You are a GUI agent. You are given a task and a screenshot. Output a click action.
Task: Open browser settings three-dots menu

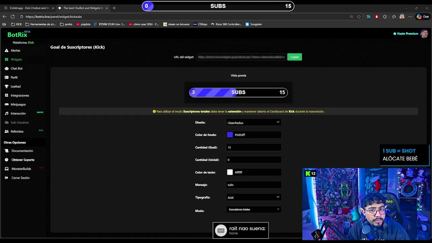(x=410, y=17)
